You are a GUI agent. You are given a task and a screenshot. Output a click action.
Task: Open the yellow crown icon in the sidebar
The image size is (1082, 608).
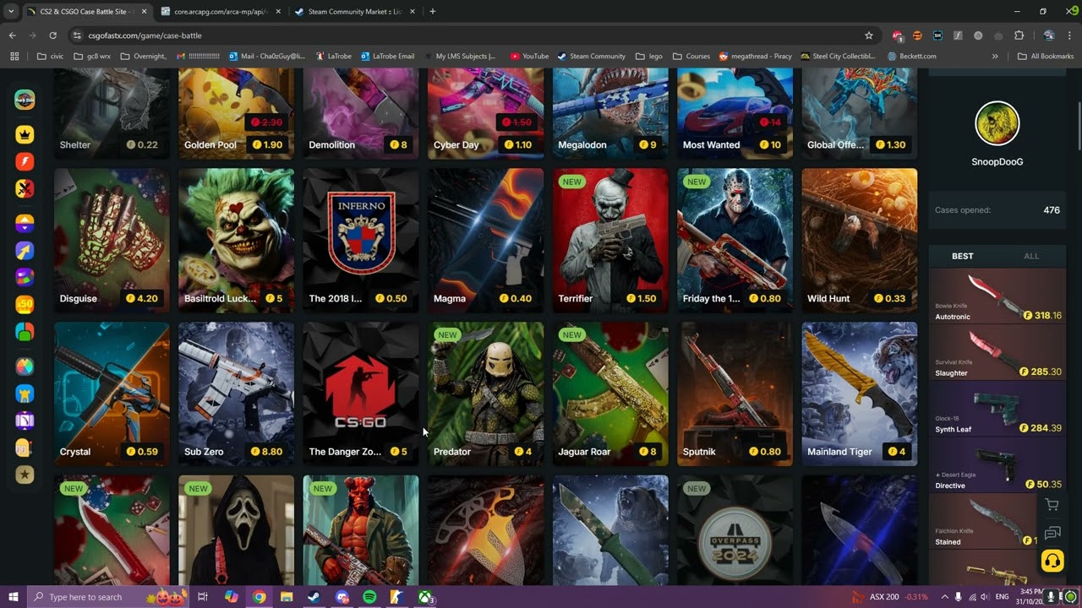[x=25, y=134]
